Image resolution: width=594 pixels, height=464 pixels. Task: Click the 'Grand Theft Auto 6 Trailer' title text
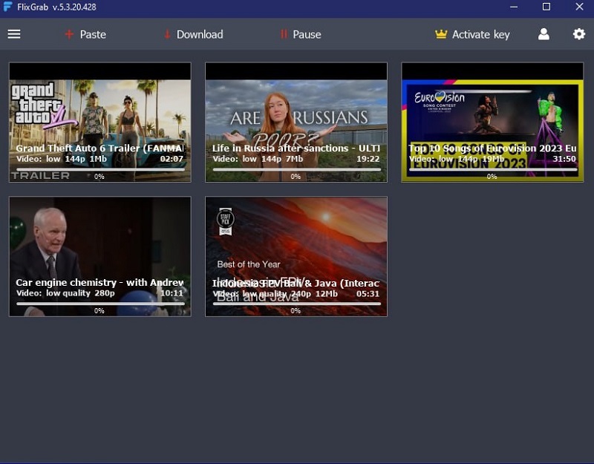click(100, 148)
